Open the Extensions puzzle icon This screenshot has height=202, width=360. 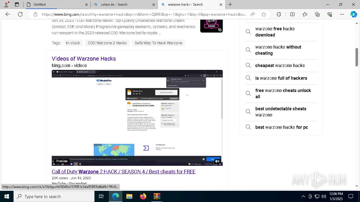[279, 14]
